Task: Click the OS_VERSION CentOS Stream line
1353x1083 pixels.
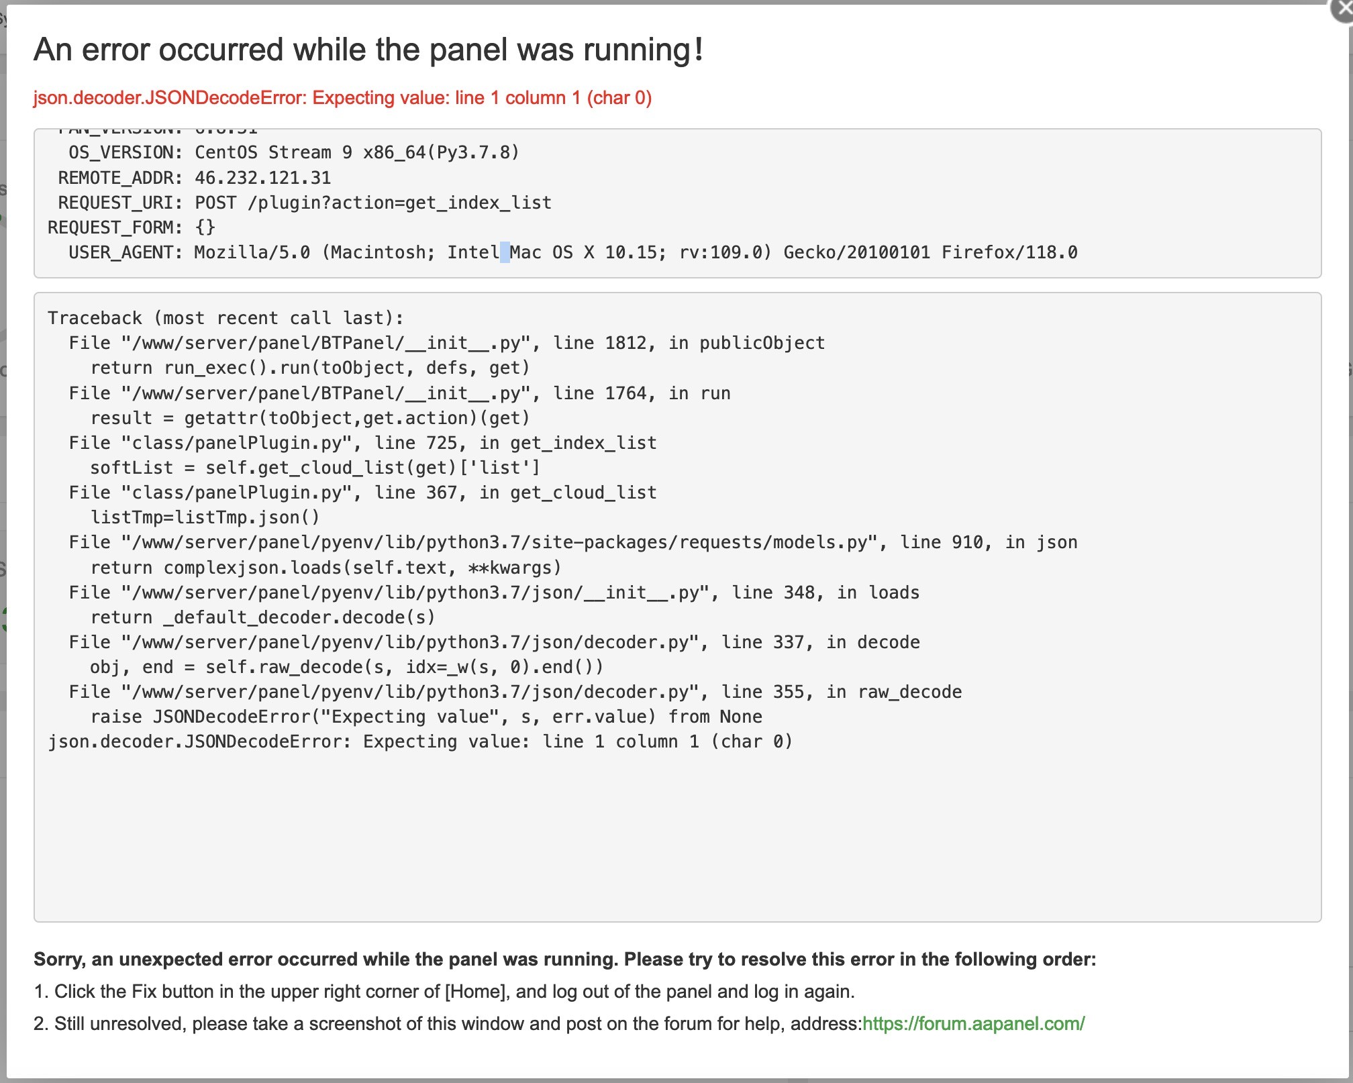Action: coord(293,152)
